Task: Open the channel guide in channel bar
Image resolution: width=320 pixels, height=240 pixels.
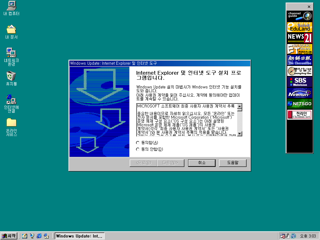Action: click(300, 16)
